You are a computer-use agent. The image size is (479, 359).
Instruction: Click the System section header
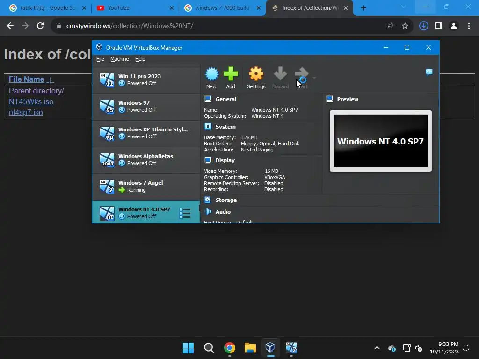click(x=225, y=127)
